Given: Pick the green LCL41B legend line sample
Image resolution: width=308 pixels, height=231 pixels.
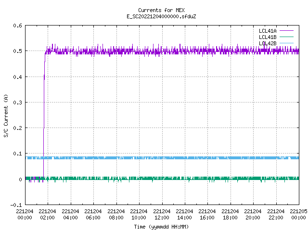Looking at the screenshot, I should pos(286,37).
